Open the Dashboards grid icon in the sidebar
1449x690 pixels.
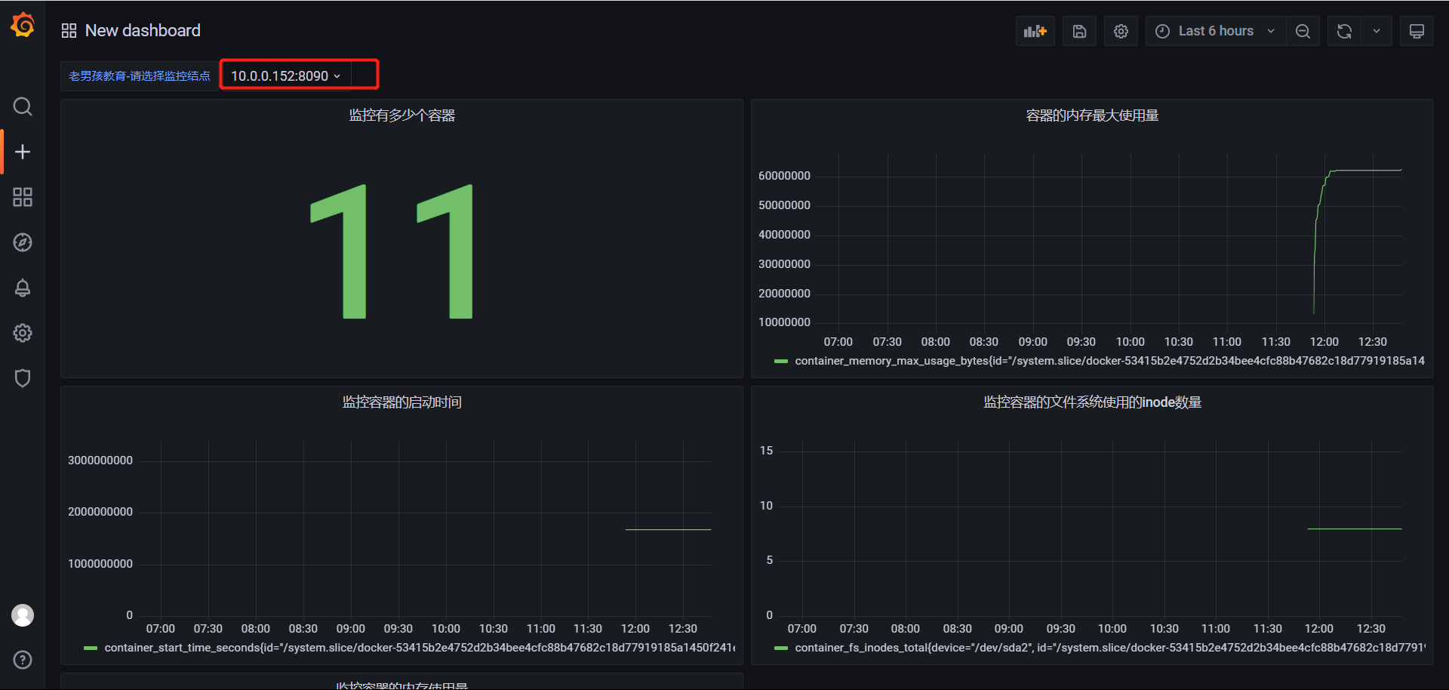coord(23,197)
